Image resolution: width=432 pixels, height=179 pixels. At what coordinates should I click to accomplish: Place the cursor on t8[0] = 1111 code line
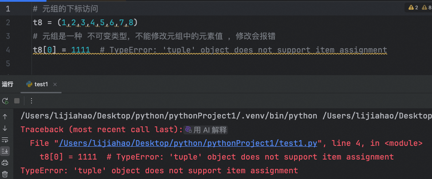[x=62, y=50]
